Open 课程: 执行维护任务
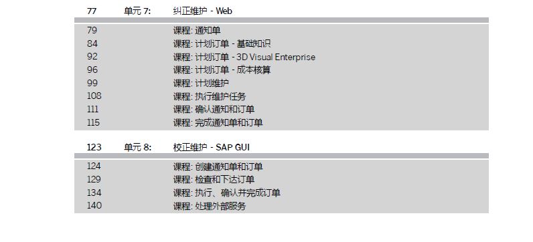This screenshot has height=242, width=533. (210, 96)
